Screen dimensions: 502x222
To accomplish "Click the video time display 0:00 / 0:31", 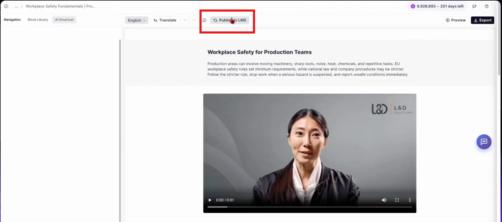I will (x=225, y=200).
